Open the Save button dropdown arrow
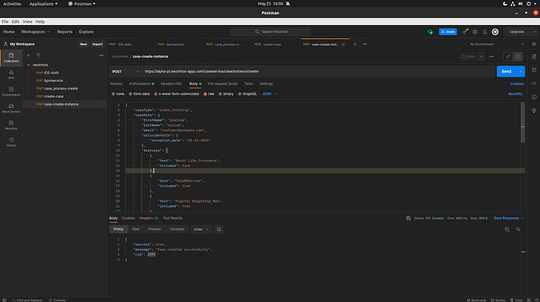 (x=481, y=56)
